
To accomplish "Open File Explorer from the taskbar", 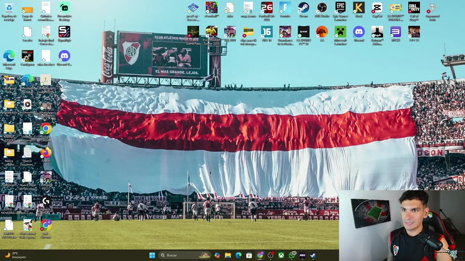I will click(228, 255).
